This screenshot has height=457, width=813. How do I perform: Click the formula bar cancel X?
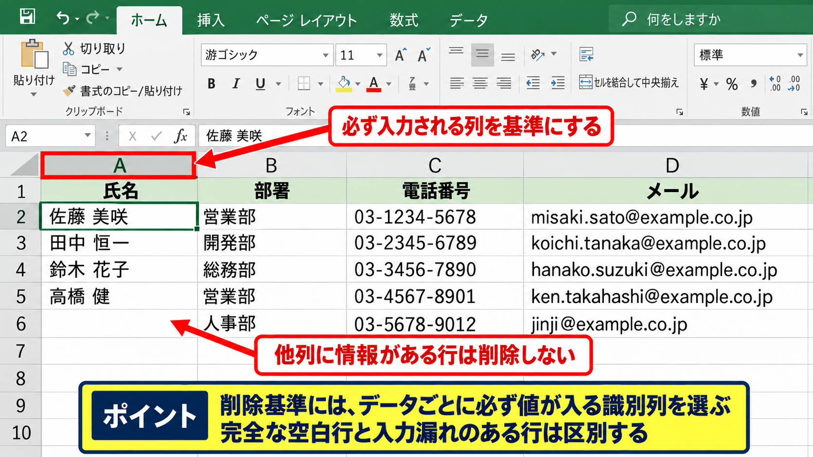coord(132,136)
